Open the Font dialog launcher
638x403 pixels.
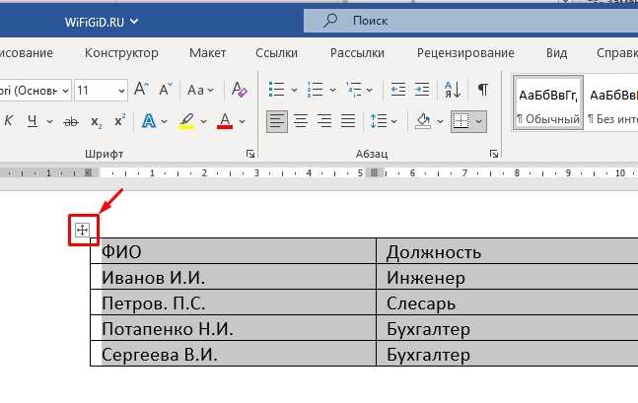click(250, 154)
